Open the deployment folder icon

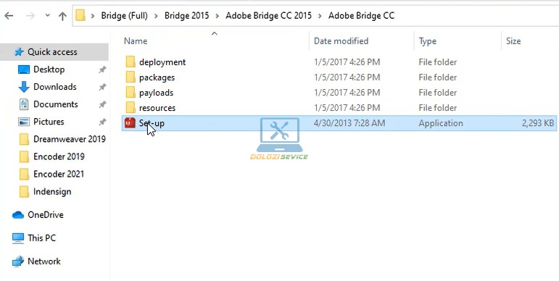[131, 62]
